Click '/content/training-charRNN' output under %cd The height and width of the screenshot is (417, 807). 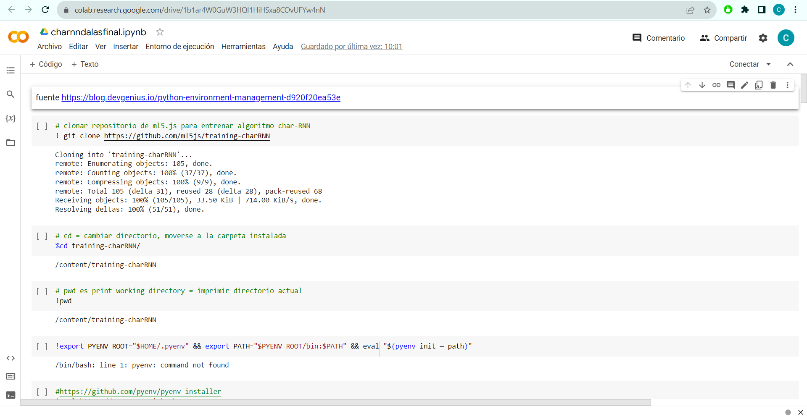click(105, 265)
